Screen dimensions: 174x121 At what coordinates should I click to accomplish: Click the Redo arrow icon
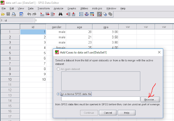[35, 14]
